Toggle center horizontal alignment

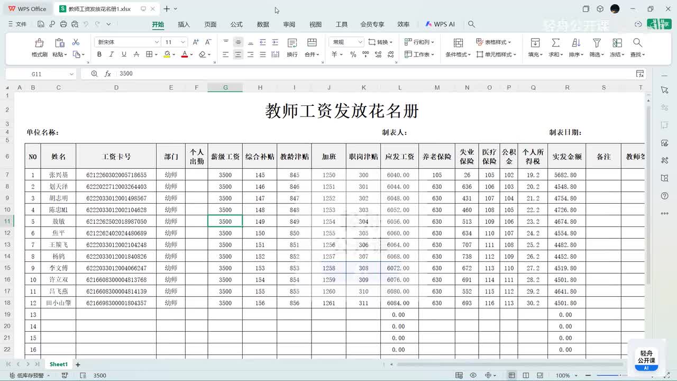pyautogui.click(x=238, y=55)
